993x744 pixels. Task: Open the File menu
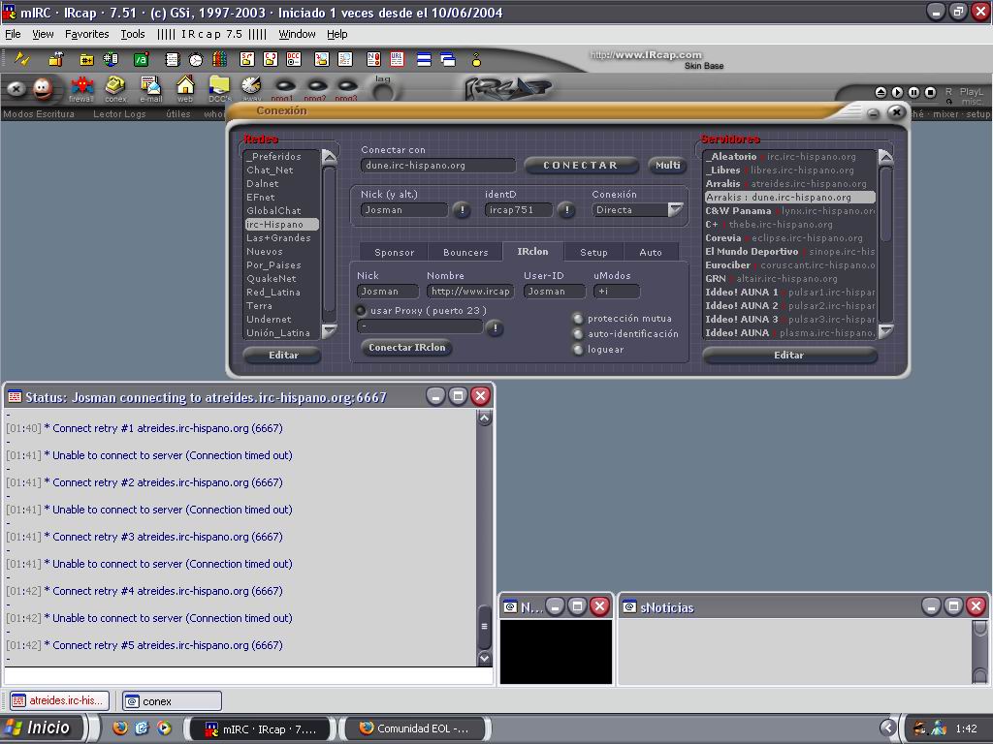(13, 34)
